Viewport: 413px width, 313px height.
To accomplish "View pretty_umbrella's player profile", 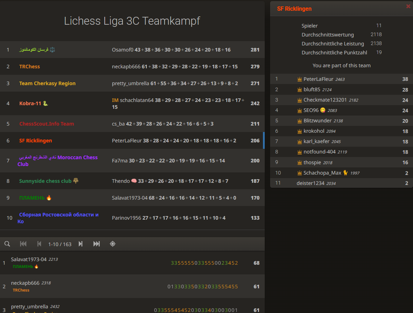I will [30, 306].
